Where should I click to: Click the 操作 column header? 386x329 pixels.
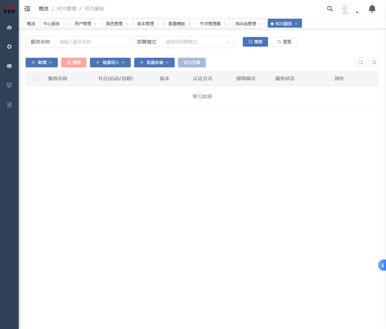(x=339, y=78)
